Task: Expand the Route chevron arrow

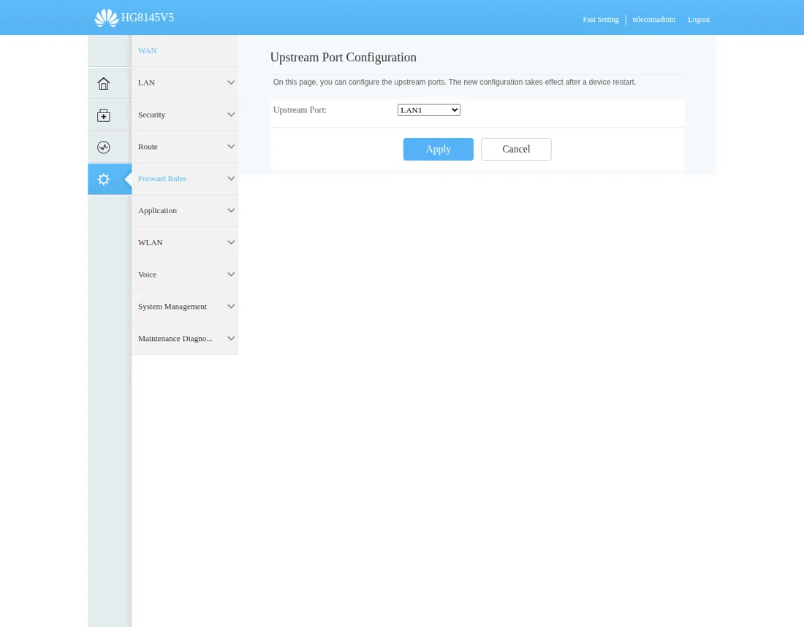Action: (x=231, y=147)
